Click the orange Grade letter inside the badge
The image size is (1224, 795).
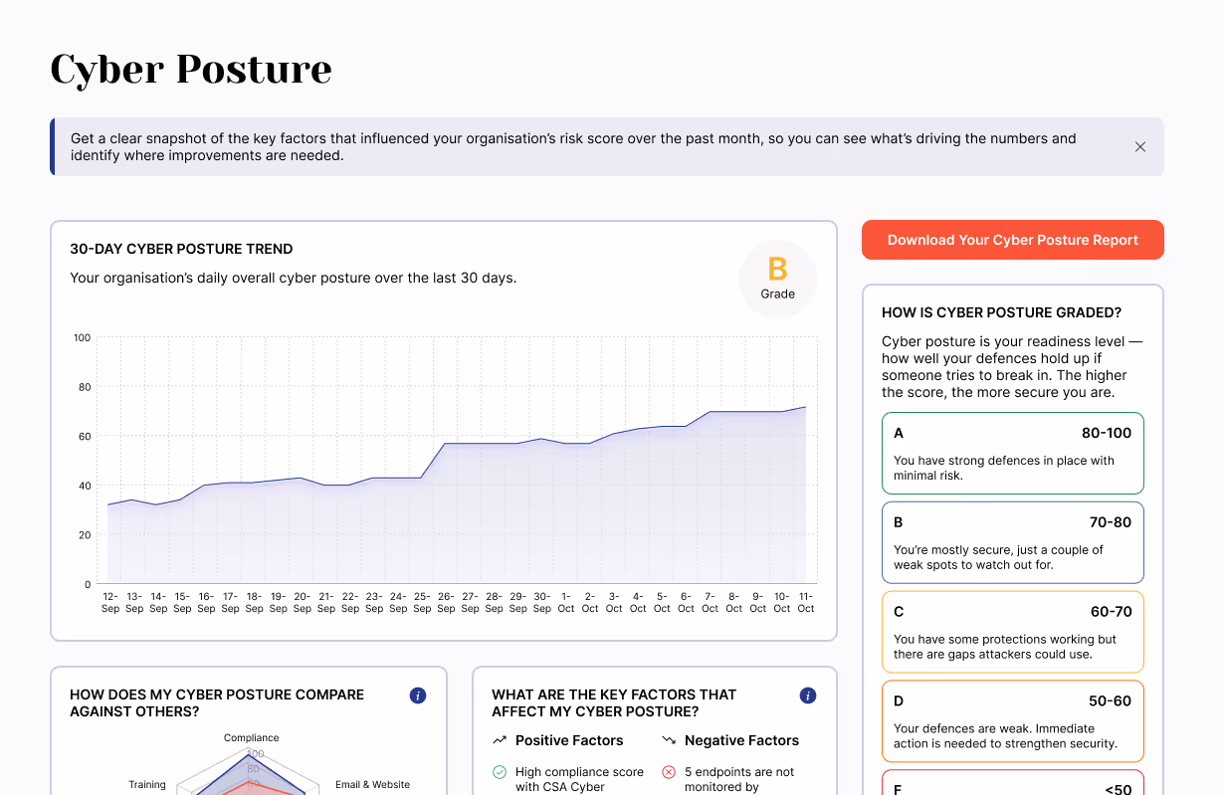click(777, 271)
